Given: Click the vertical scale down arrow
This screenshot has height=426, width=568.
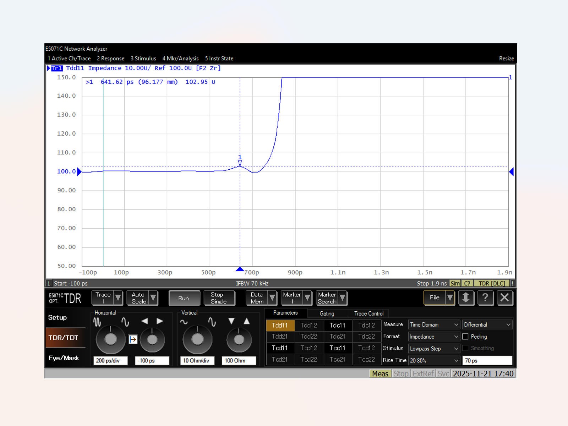Looking at the screenshot, I should pyautogui.click(x=231, y=321).
